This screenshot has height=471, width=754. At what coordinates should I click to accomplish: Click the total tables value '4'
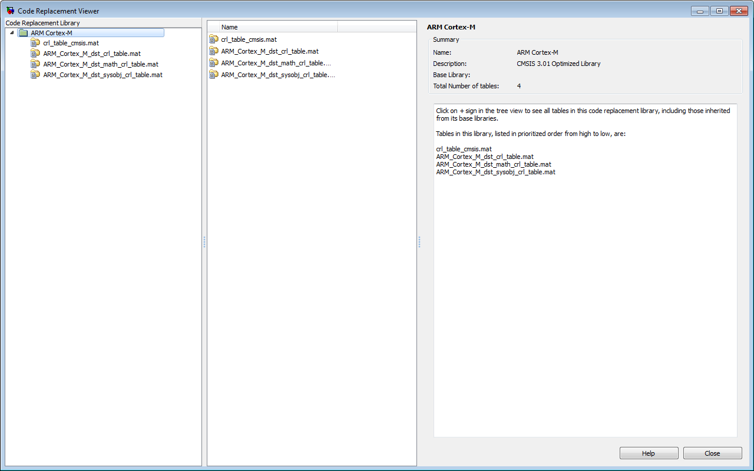tap(519, 86)
